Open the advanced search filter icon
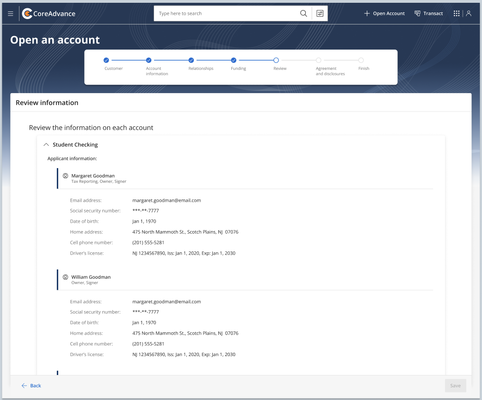The width and height of the screenshot is (482, 400). tap(320, 13)
